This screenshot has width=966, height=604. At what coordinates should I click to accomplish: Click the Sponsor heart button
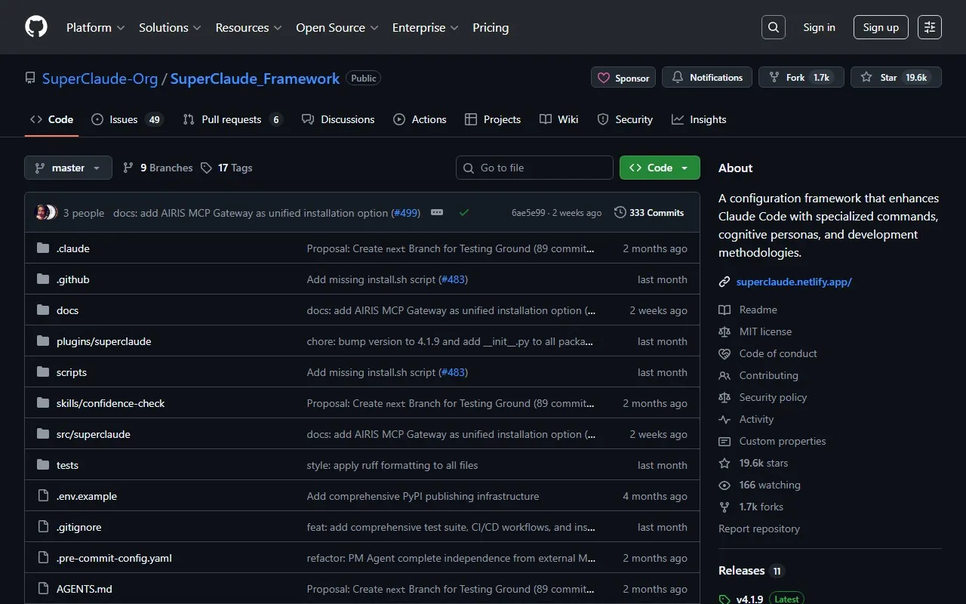(623, 78)
